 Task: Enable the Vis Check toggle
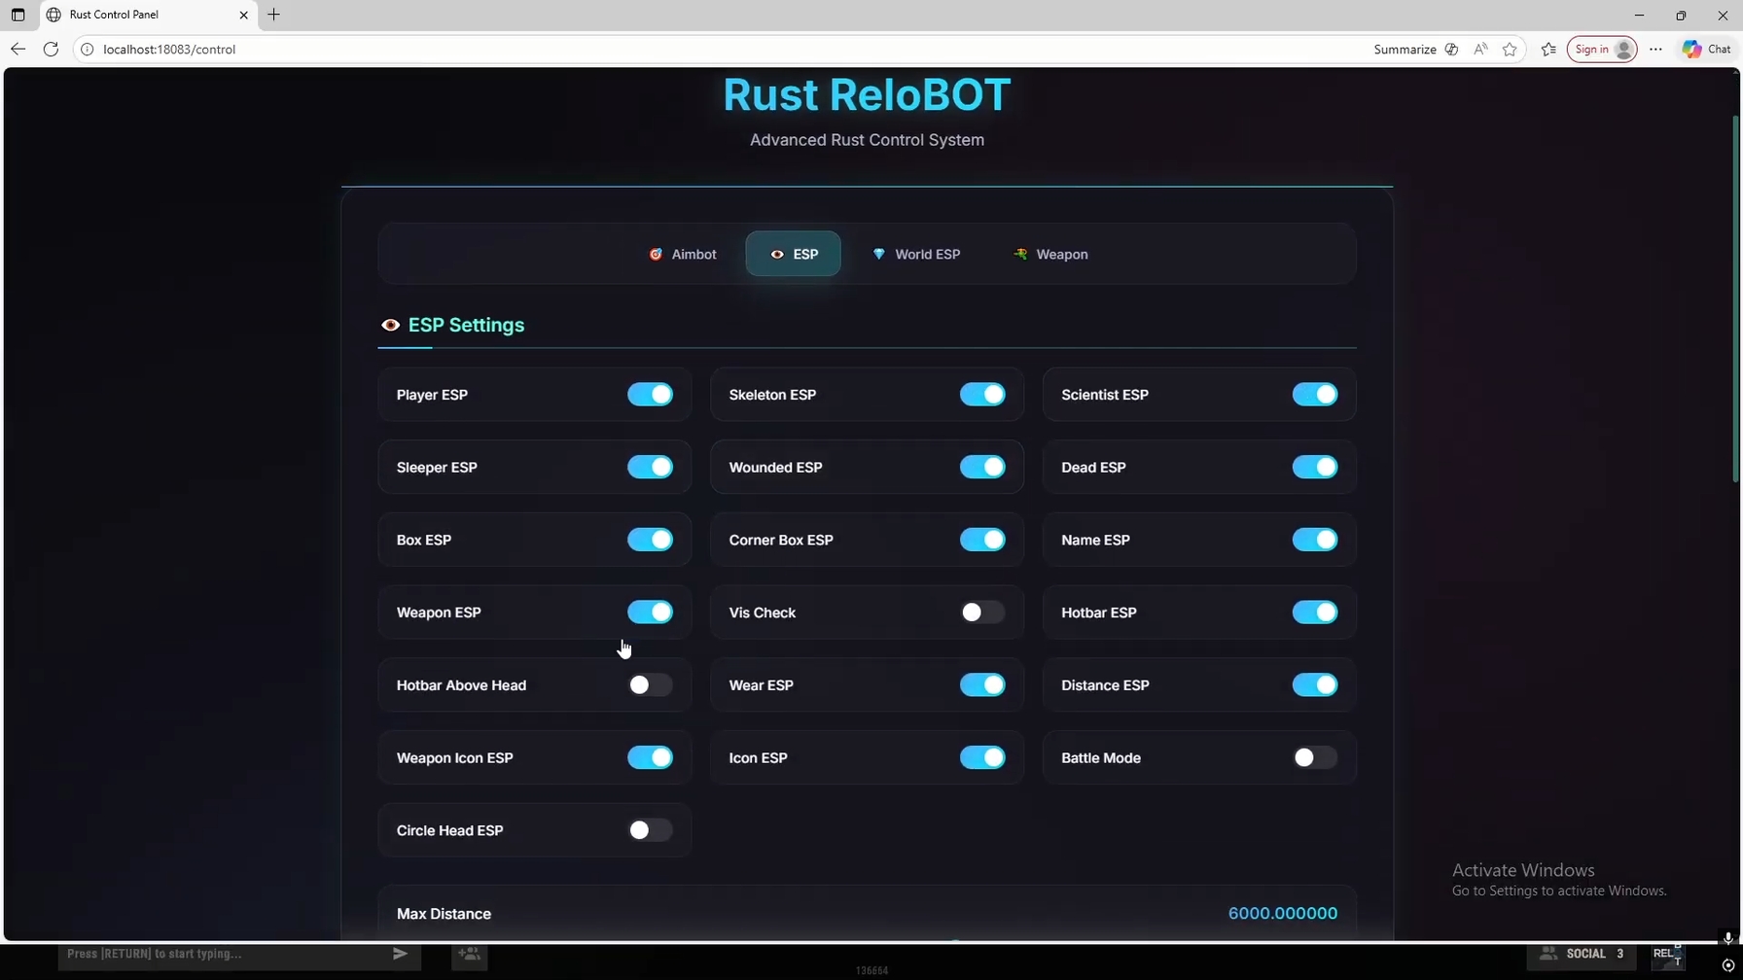pyautogui.click(x=982, y=612)
